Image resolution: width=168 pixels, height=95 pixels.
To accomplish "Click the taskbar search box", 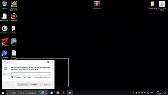I will (x=27, y=93).
